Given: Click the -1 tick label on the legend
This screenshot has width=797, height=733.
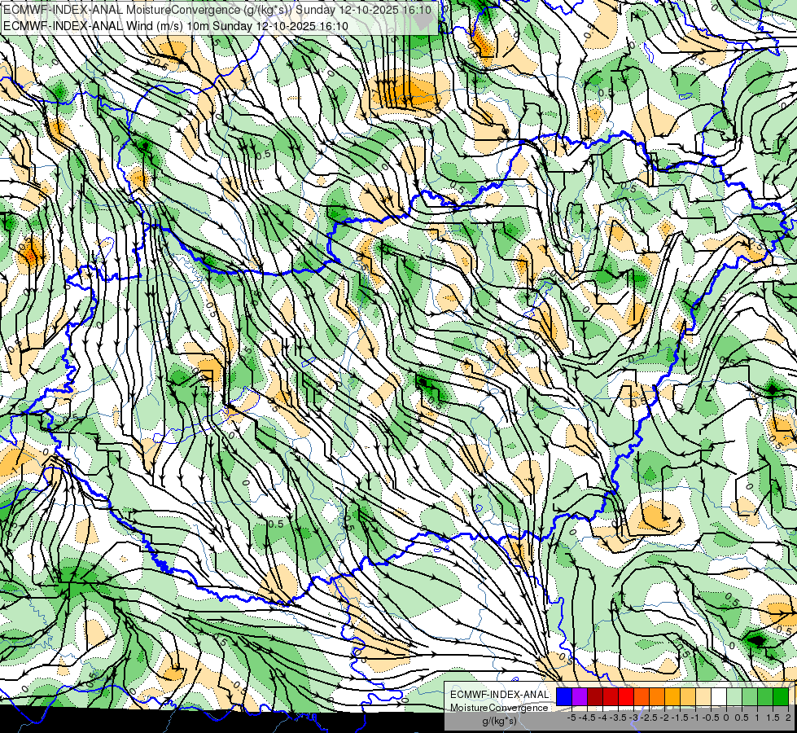Looking at the screenshot, I should (695, 718).
